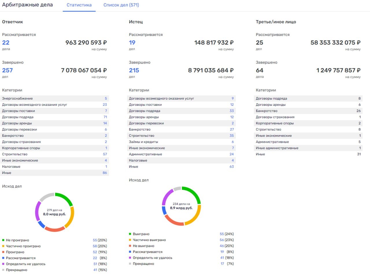
Task: Click Договоры возмездного оказания услуг count 23
Action: pyautogui.click(x=105, y=105)
